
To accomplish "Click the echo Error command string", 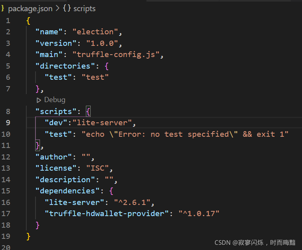I will coord(185,134).
